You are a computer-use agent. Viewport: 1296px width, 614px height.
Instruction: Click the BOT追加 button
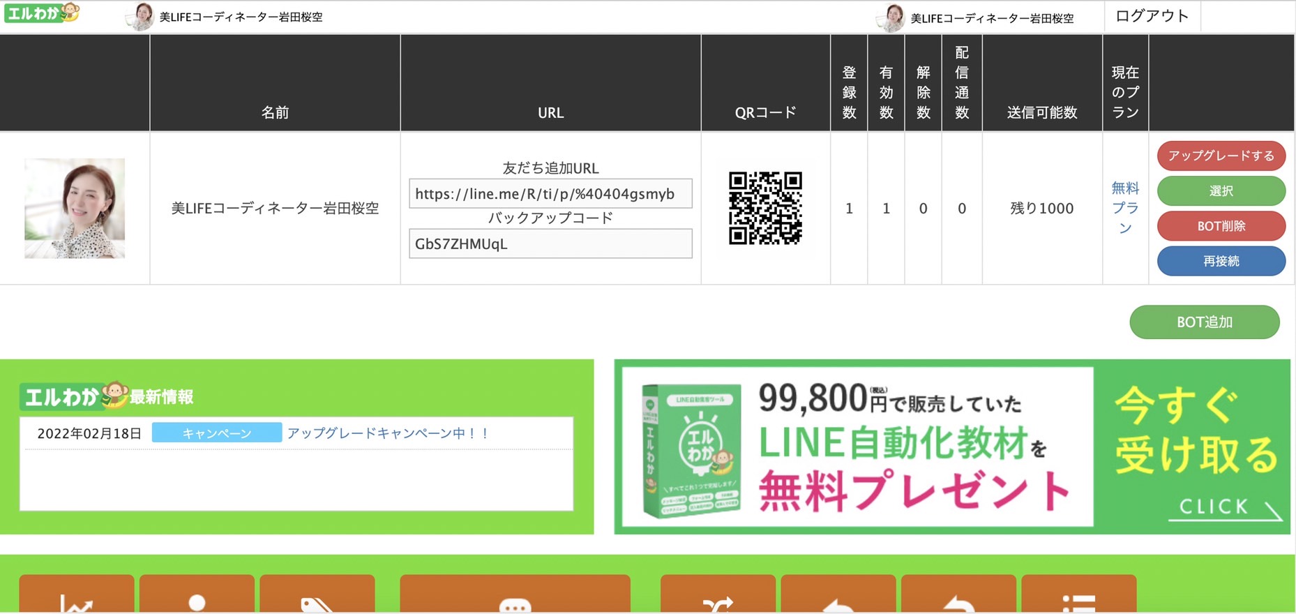pyautogui.click(x=1205, y=322)
